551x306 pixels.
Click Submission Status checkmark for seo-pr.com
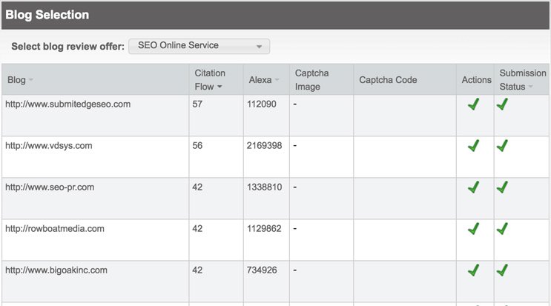(502, 187)
